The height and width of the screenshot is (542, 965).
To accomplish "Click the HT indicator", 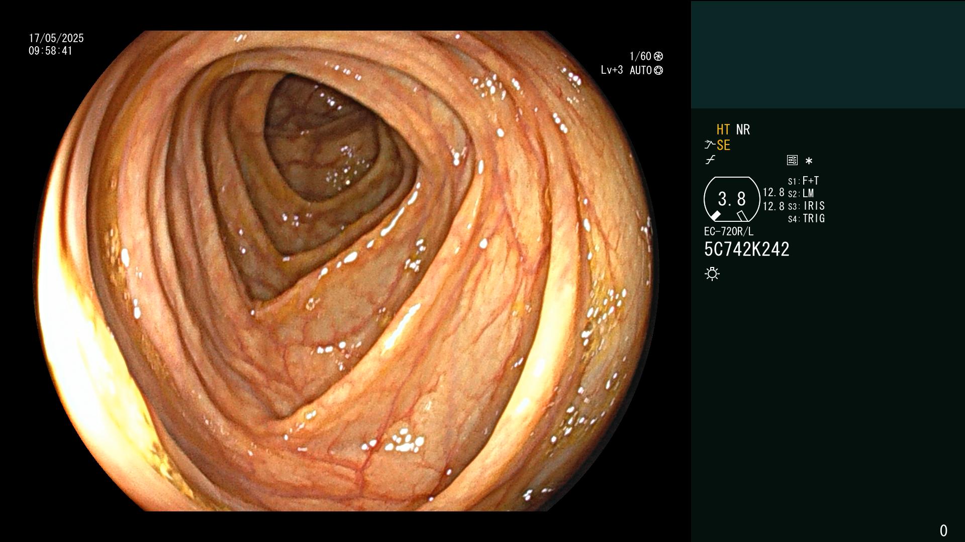I will (x=723, y=129).
